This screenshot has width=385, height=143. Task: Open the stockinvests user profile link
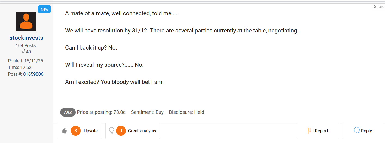[26, 38]
